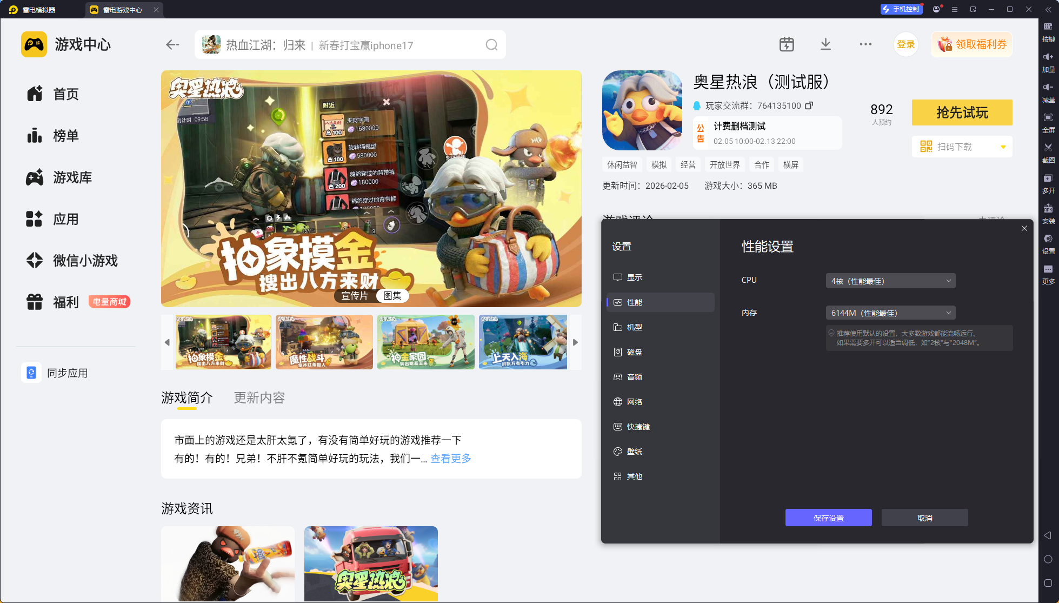The width and height of the screenshot is (1059, 603).
Task: Click the 保存设置 button
Action: pos(828,518)
